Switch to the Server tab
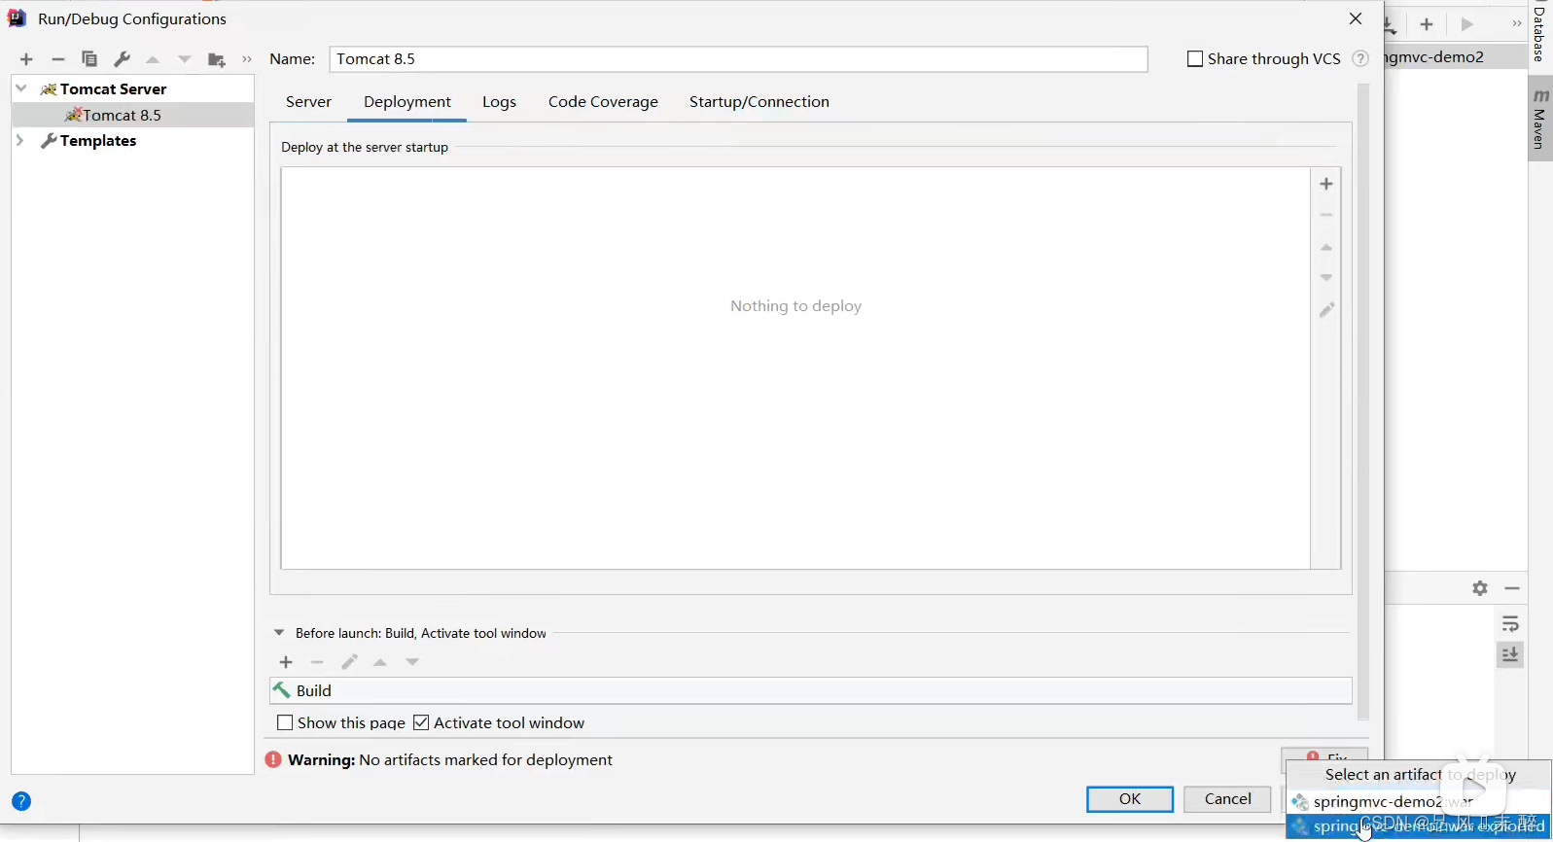Viewport: 1553px width, 842px height. (308, 102)
